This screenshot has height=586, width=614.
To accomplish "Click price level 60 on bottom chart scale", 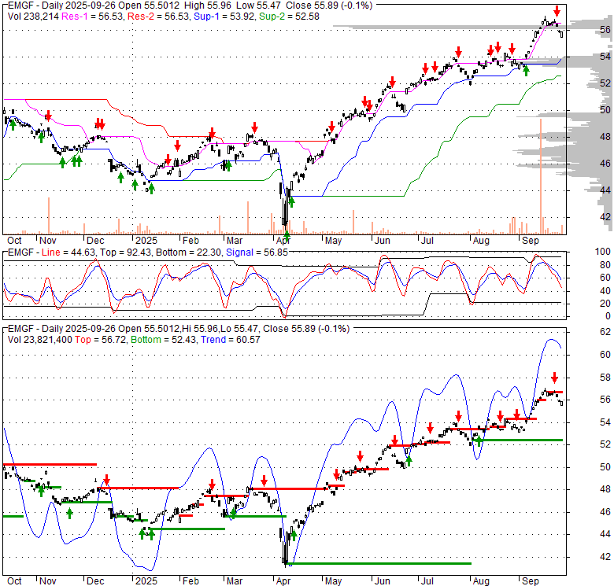I will [605, 355].
